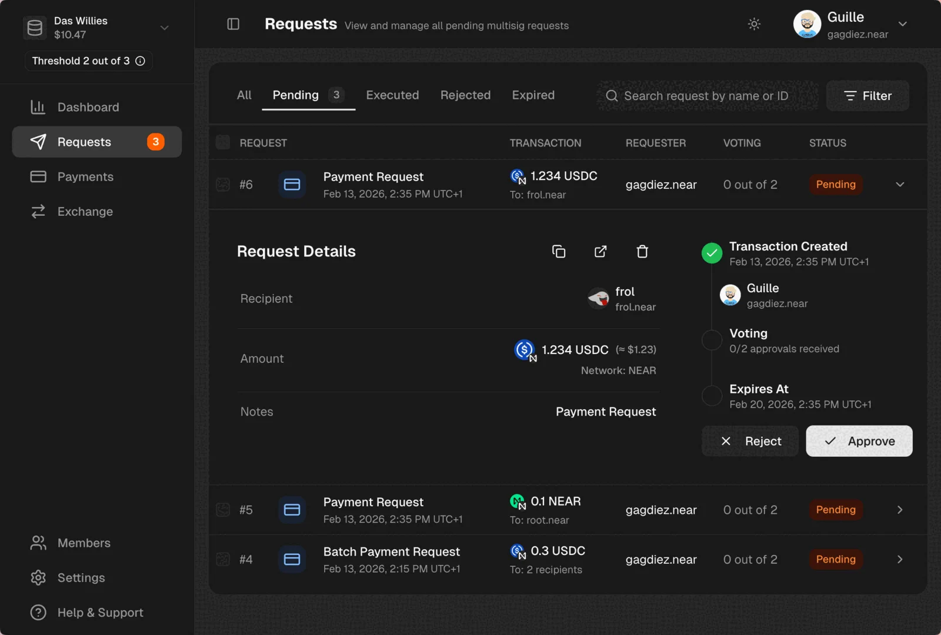Click the Guille avatar in the header

807,24
